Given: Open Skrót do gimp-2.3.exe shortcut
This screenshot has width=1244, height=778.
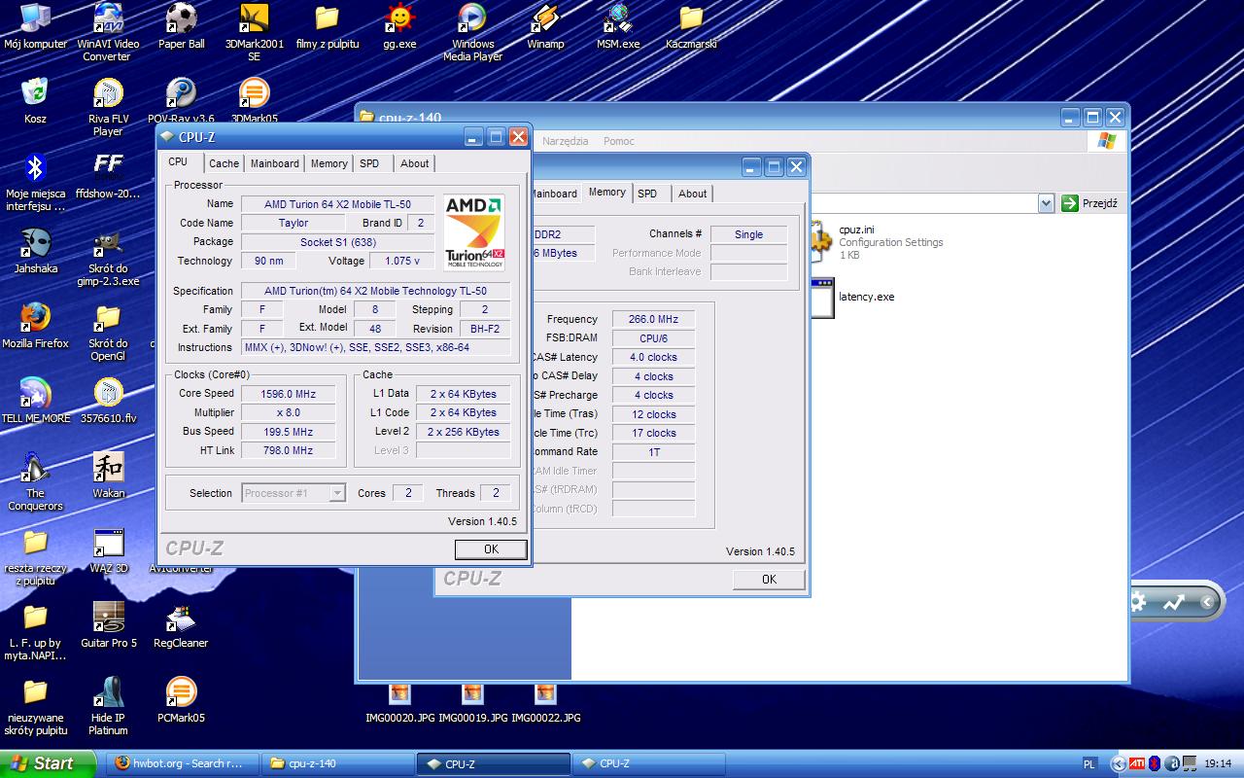Looking at the screenshot, I should click(x=108, y=257).
